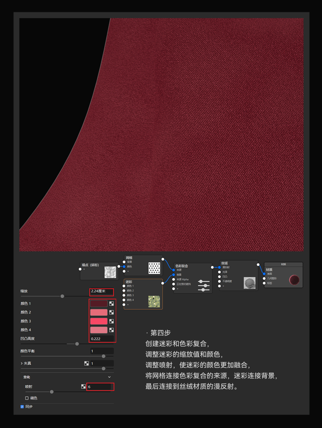Click the texture icon beside 失真 value
The image size is (322, 428).
coord(87,363)
